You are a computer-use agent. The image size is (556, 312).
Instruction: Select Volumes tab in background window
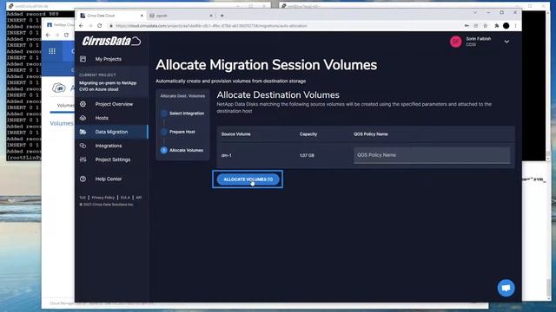click(65, 106)
